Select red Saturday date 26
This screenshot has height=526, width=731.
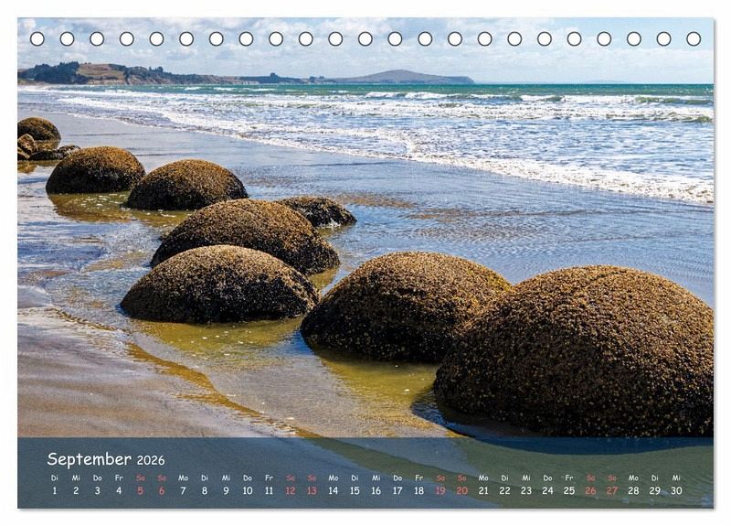590,491
